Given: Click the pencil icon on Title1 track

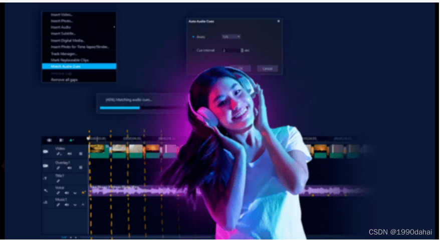Looking at the screenshot, I should click(x=58, y=181).
